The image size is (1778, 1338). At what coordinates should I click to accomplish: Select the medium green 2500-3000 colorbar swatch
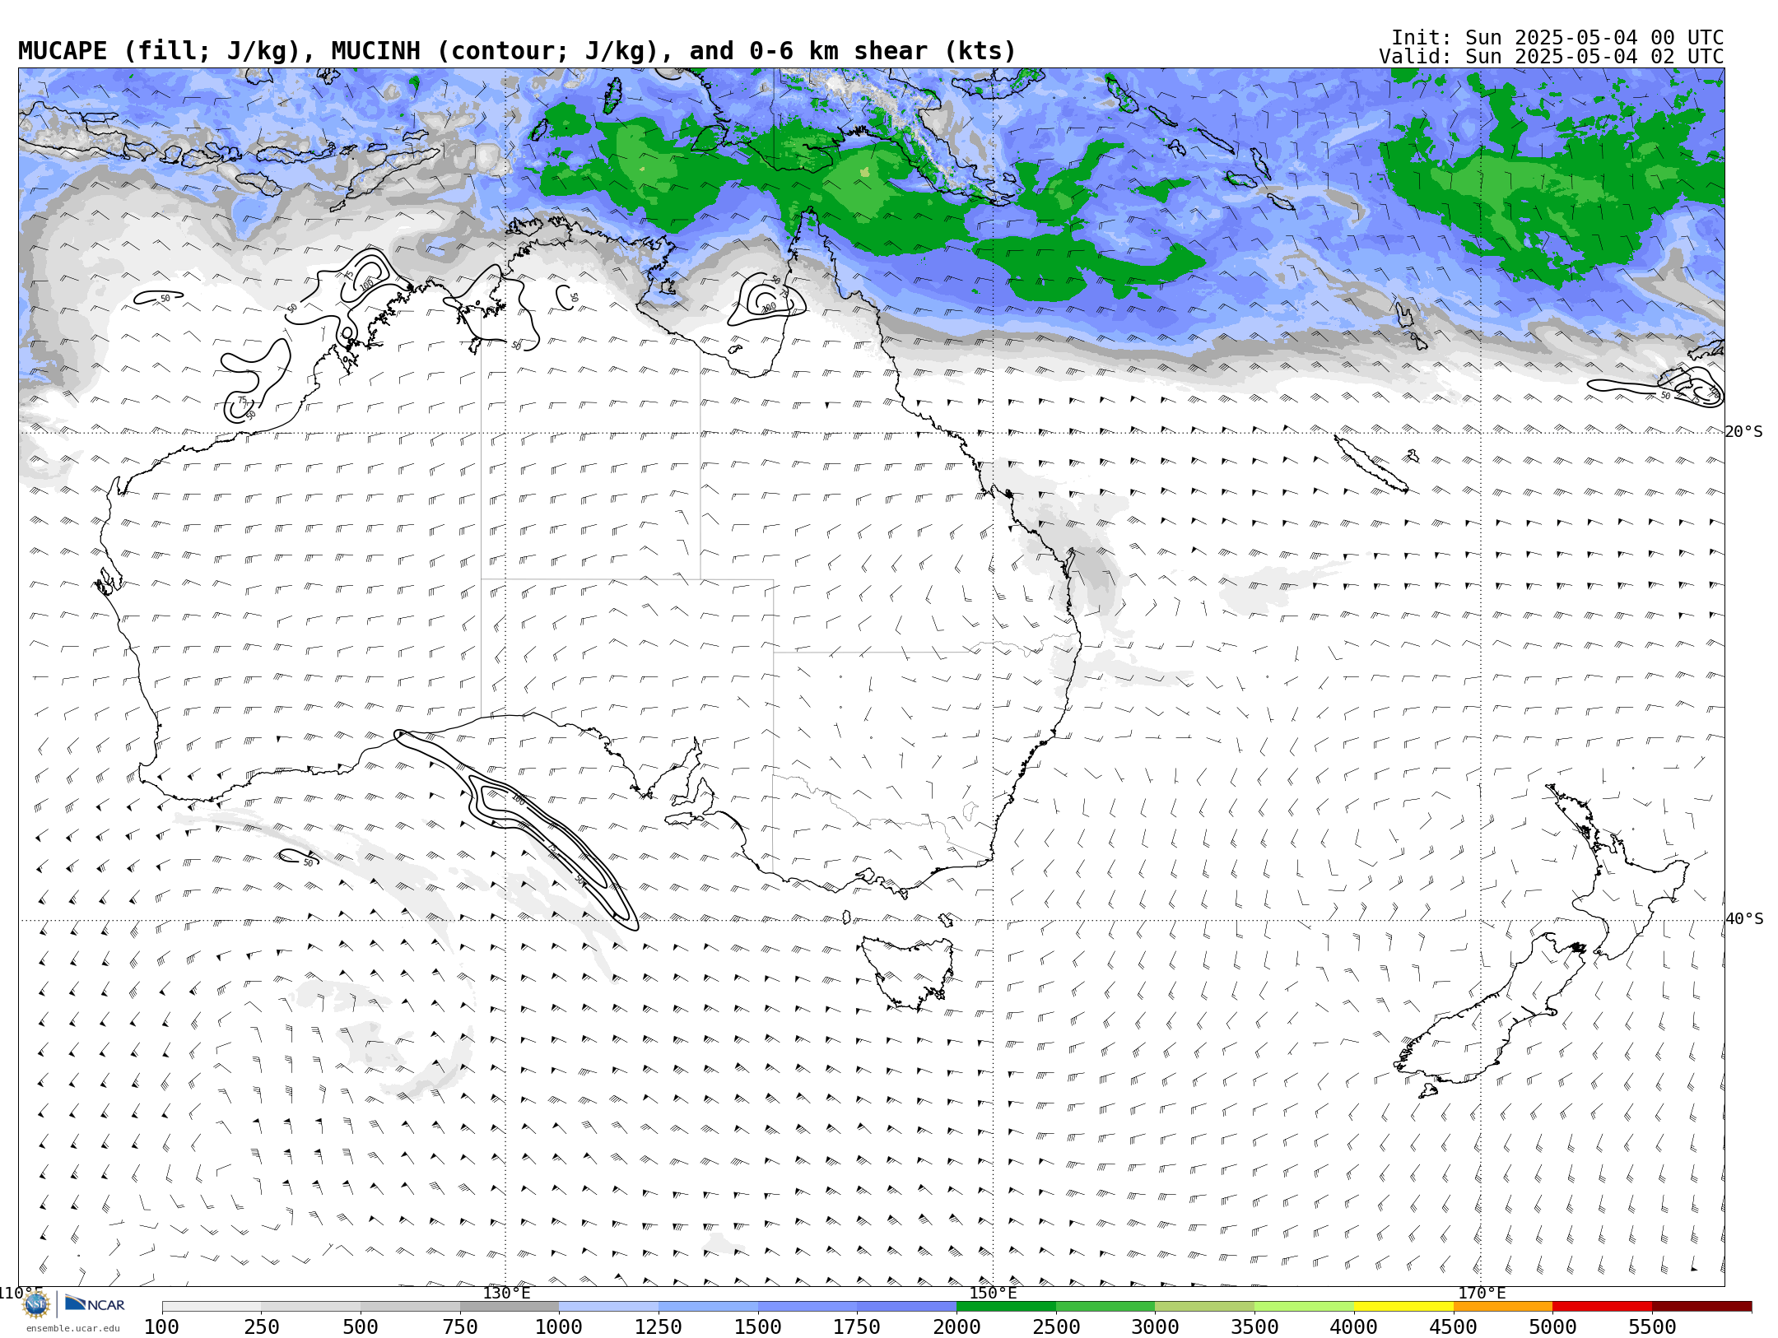(1105, 1307)
